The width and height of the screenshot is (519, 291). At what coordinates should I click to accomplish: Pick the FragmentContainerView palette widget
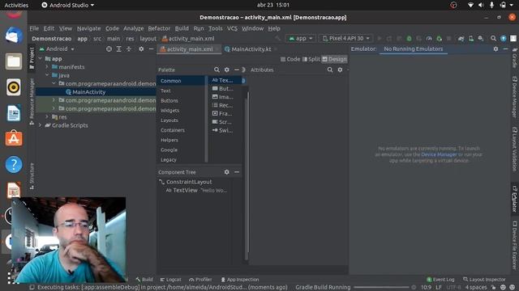pos(225,113)
